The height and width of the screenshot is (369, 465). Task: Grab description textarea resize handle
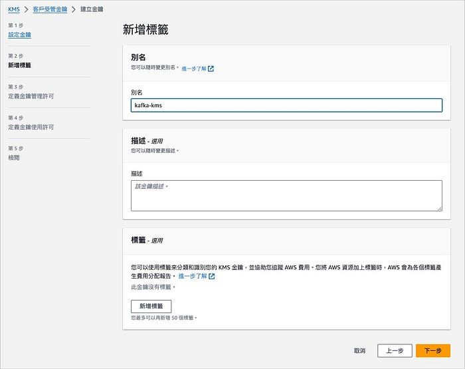point(440,209)
